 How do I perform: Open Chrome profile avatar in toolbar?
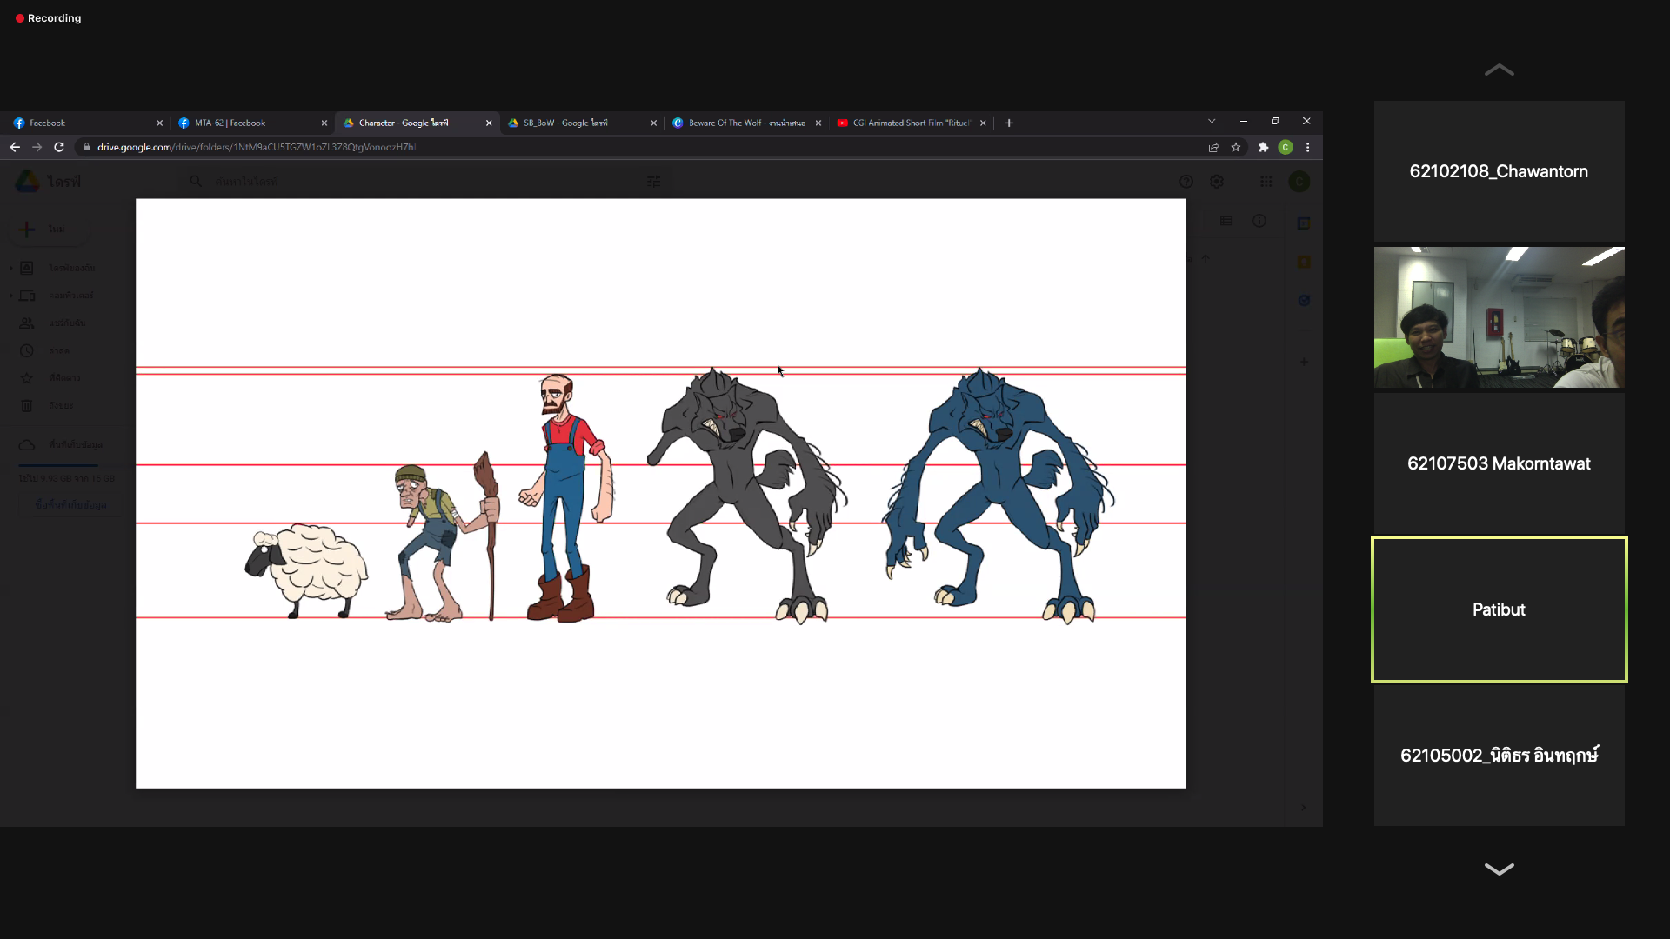(x=1286, y=147)
